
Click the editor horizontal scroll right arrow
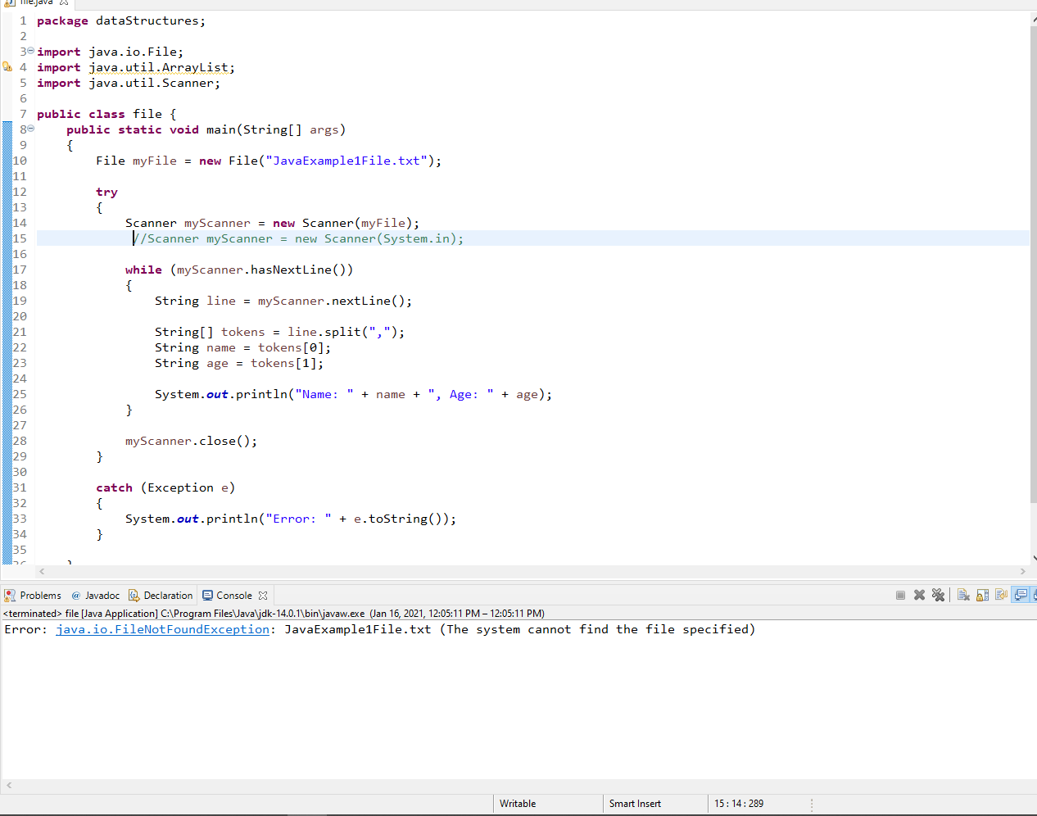click(1022, 571)
